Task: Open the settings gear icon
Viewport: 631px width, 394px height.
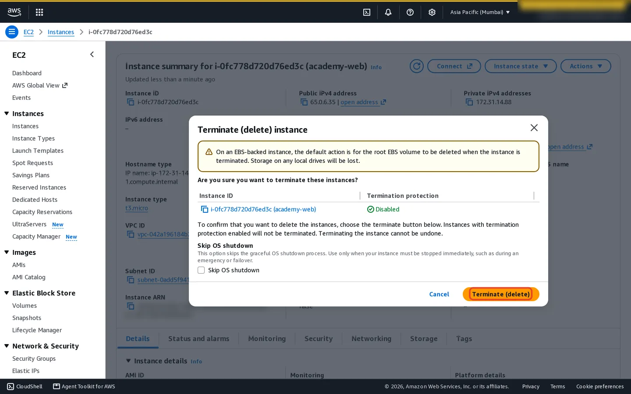Action: 432,12
